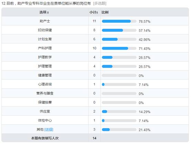The image size is (191, 144).
Task: Click the 其他 progress bar at 21.43%
Action: pos(119,130)
